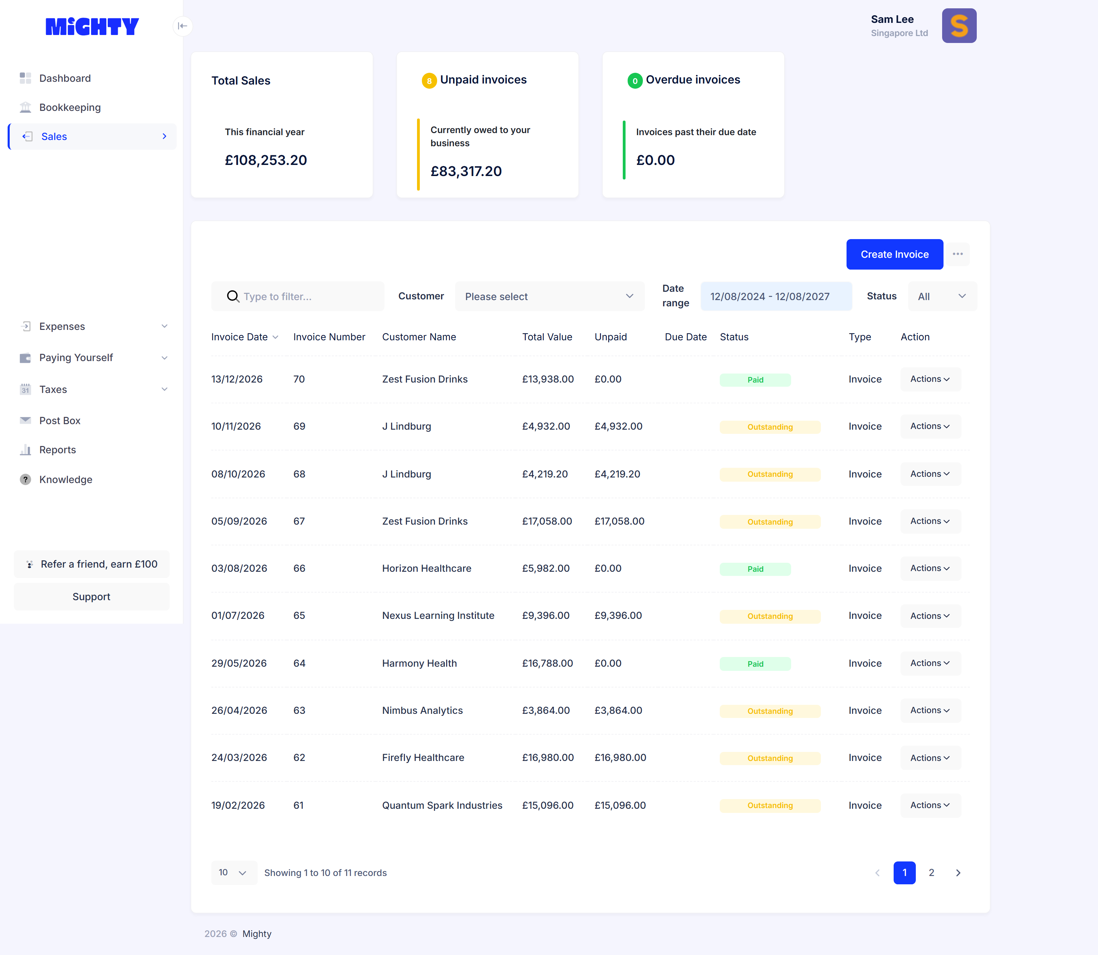Click Refer a friend, earn £100
Image resolution: width=1098 pixels, height=955 pixels.
tap(92, 564)
